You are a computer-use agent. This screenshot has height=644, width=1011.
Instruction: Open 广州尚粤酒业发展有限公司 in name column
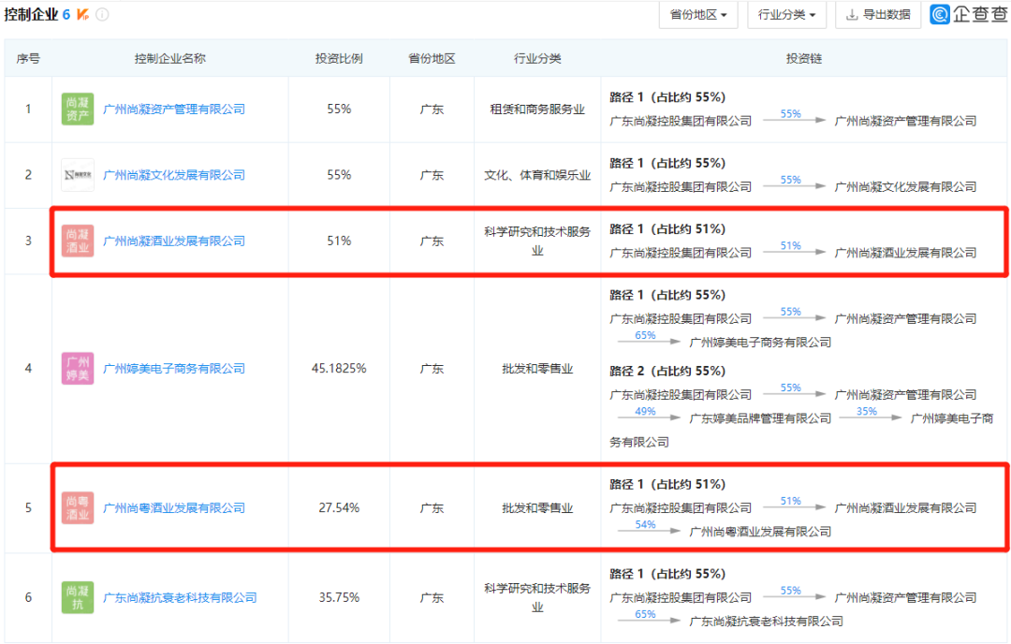tap(174, 507)
